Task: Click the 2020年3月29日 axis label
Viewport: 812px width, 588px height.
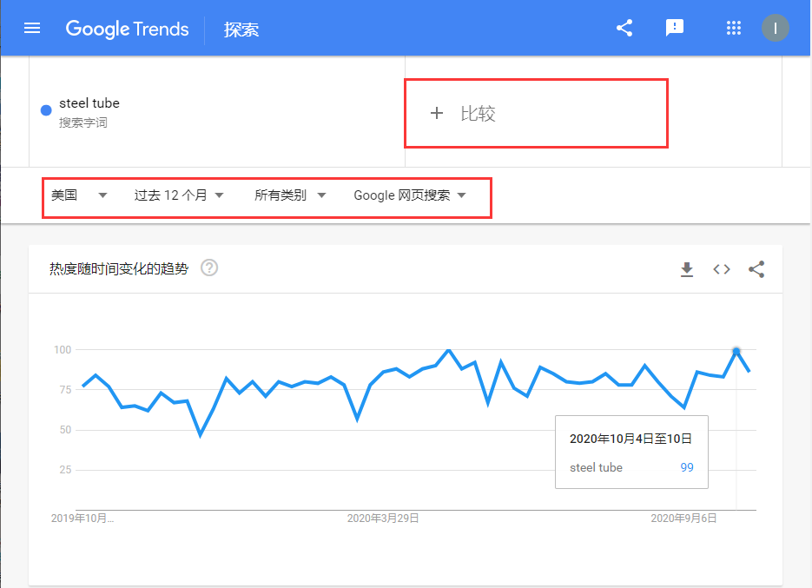Action: pos(383,518)
